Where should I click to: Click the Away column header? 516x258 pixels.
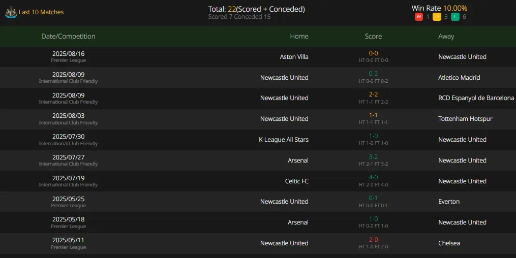click(x=446, y=37)
